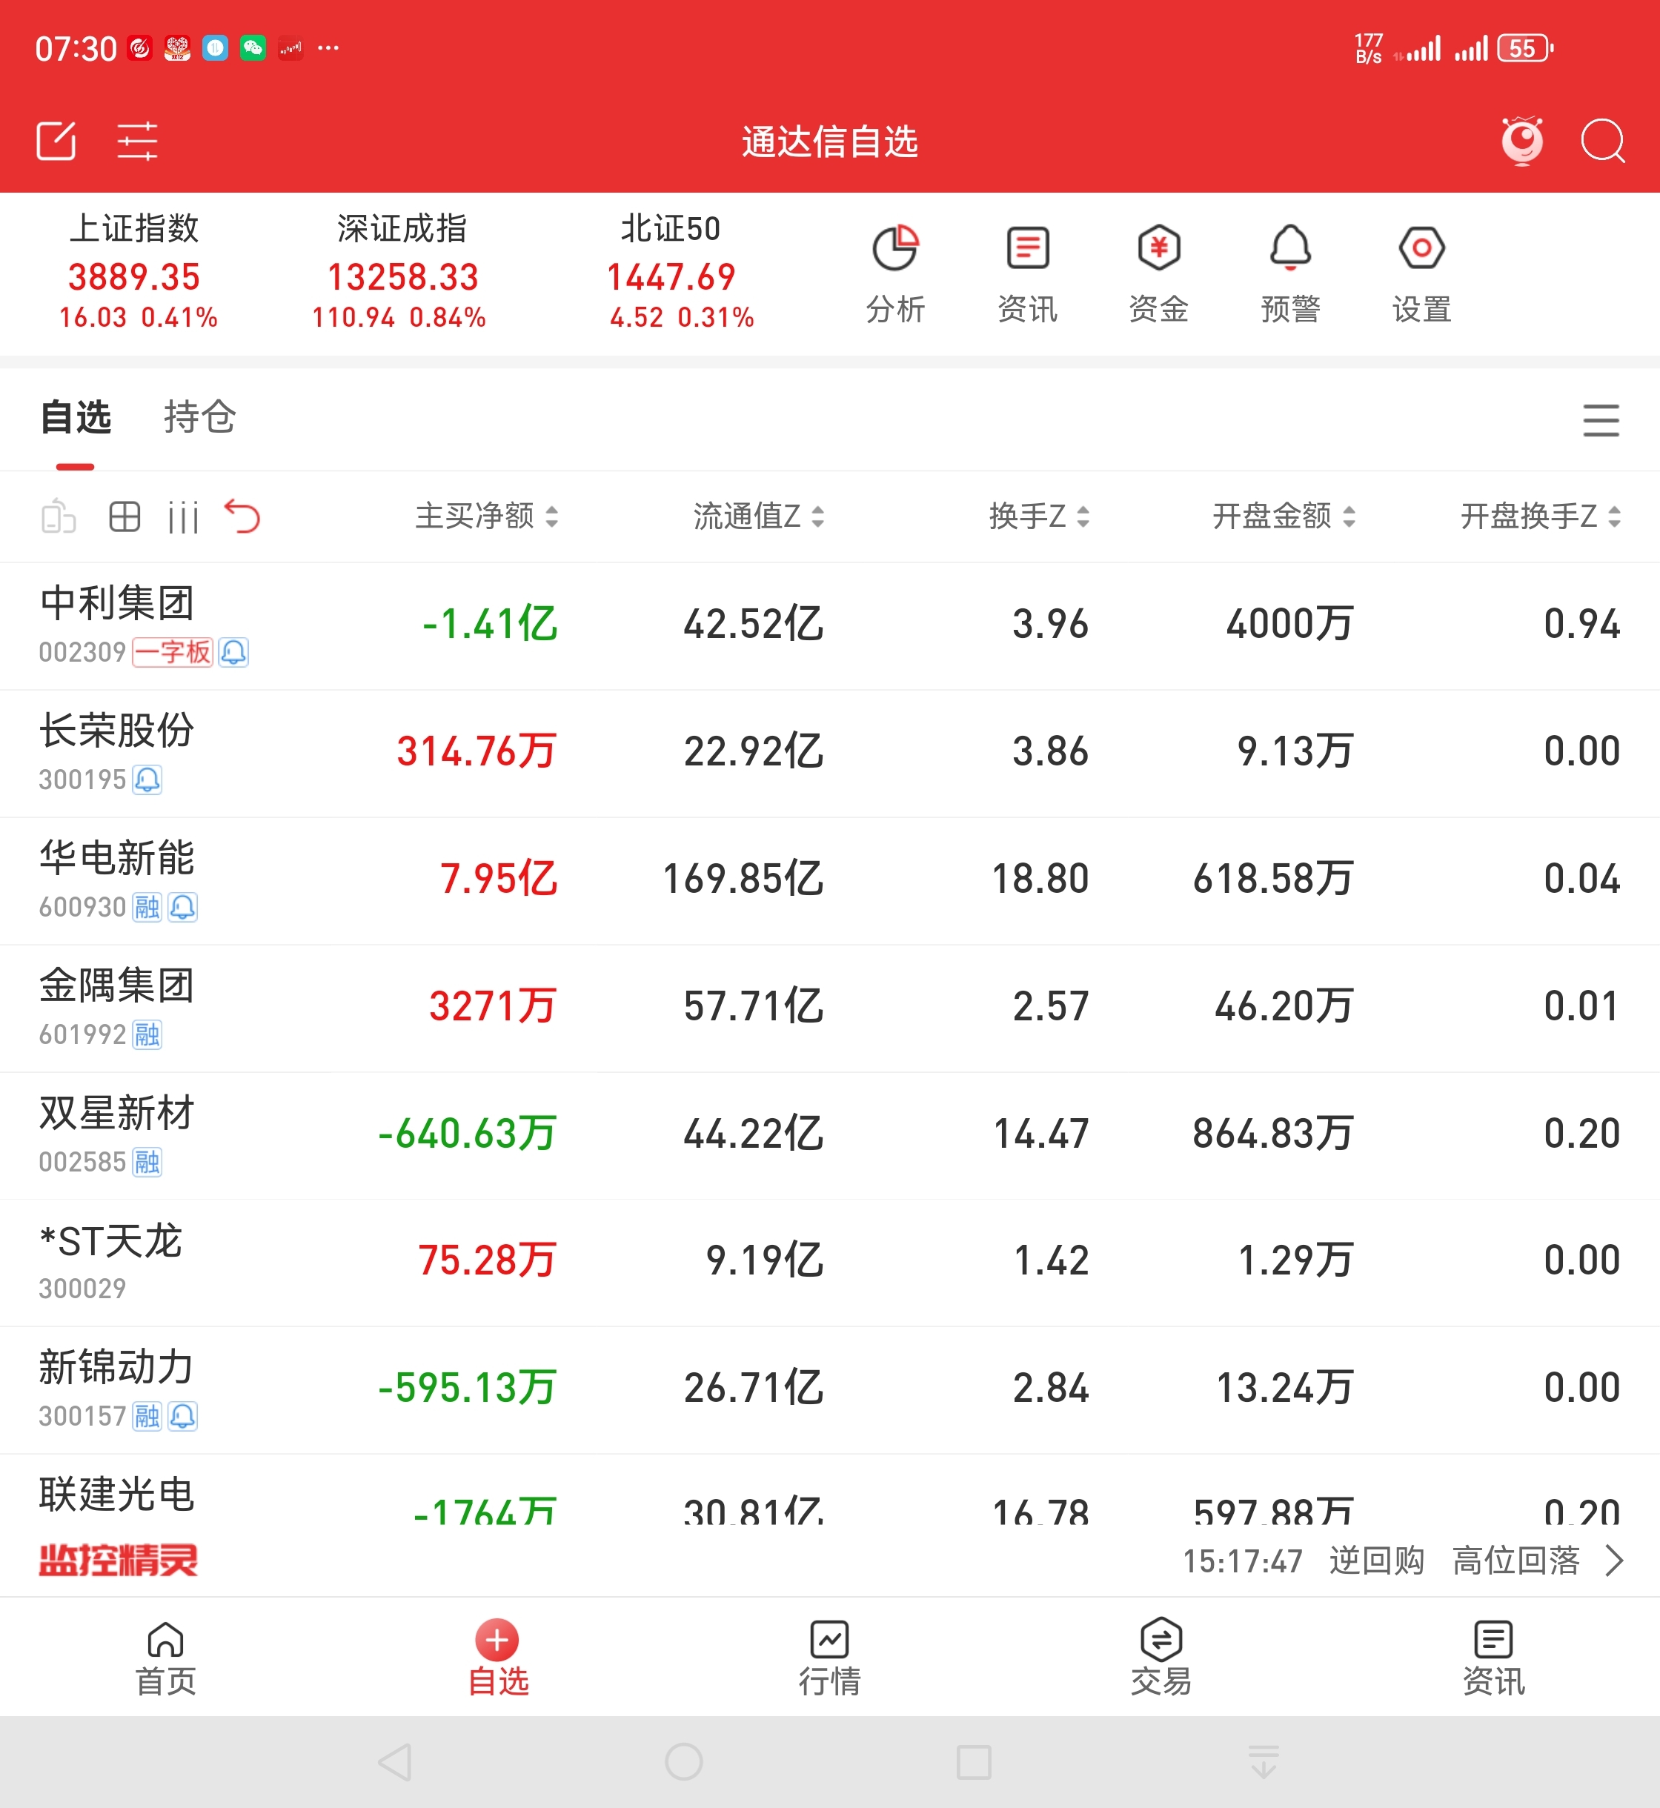Expand the 高位回落 alert chevron arrow
1660x1808 pixels.
point(1614,1561)
